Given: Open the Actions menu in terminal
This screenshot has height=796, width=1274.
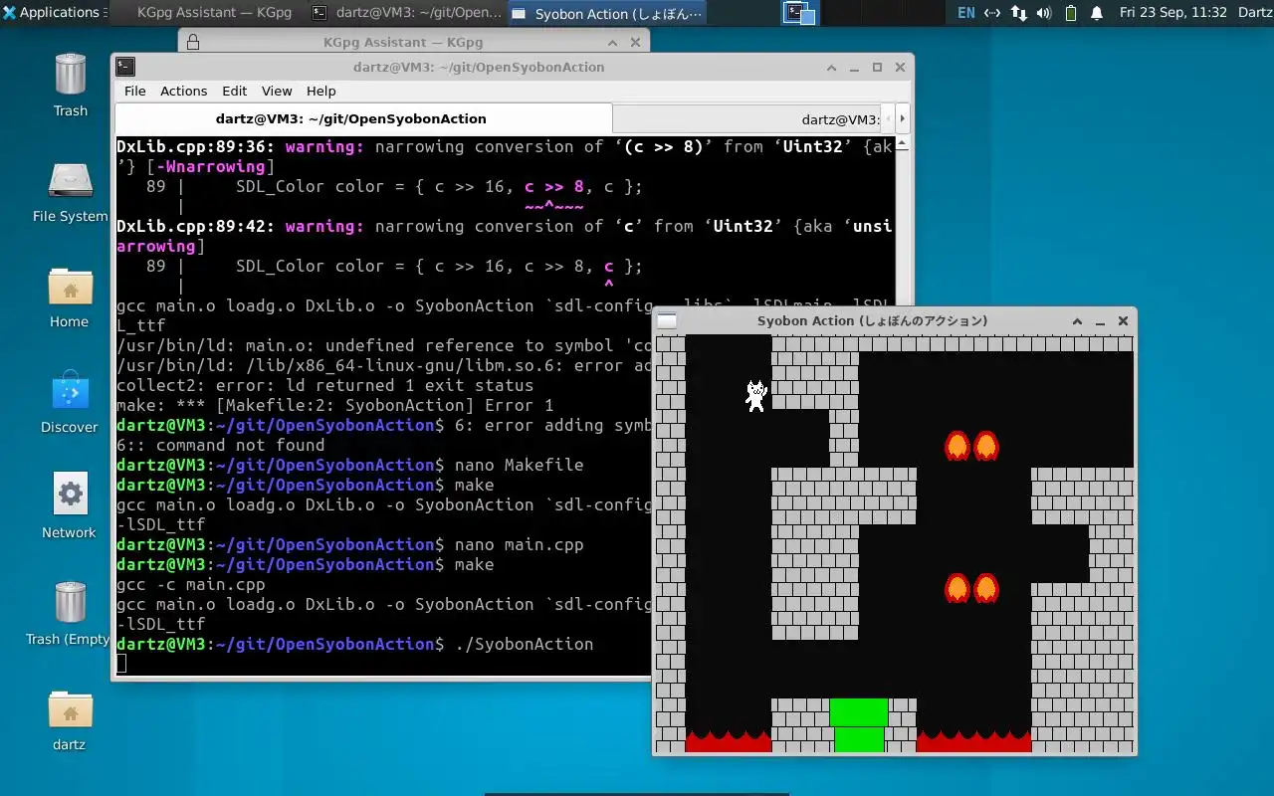Looking at the screenshot, I should pyautogui.click(x=183, y=91).
